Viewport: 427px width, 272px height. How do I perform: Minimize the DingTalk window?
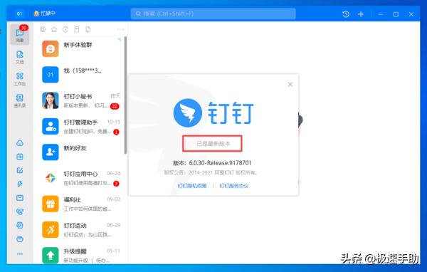(381, 14)
